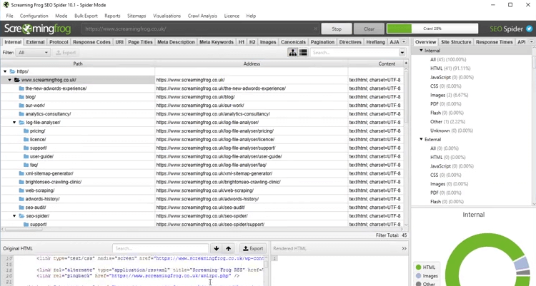
Task: Click search match up arrow button
Action: [x=229, y=248]
